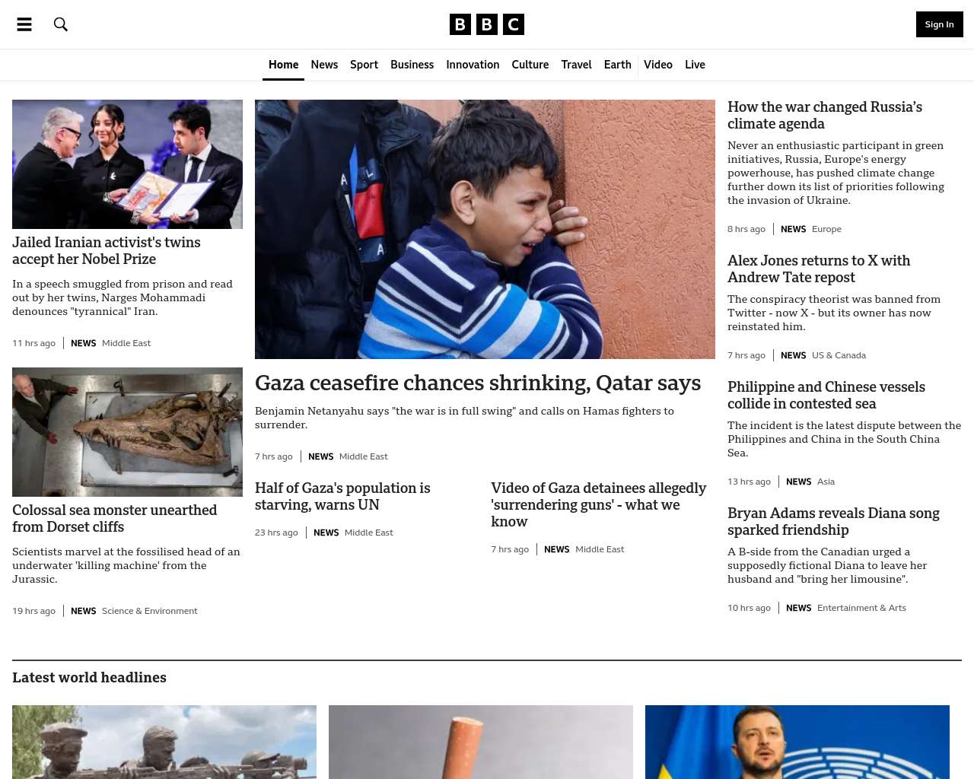Screen dimensions: 974x779
Task: Open Bryan Adams Diana song story
Action: [x=833, y=521]
